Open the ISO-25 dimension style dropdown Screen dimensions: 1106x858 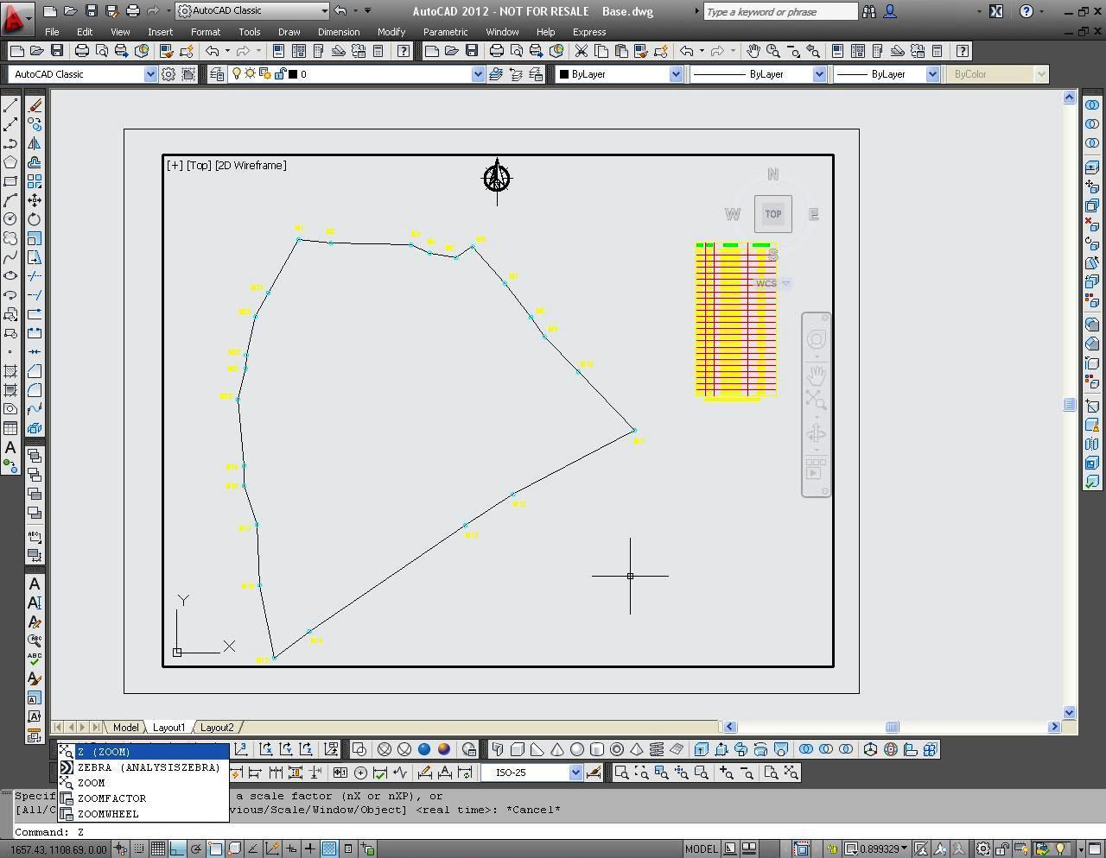click(575, 772)
